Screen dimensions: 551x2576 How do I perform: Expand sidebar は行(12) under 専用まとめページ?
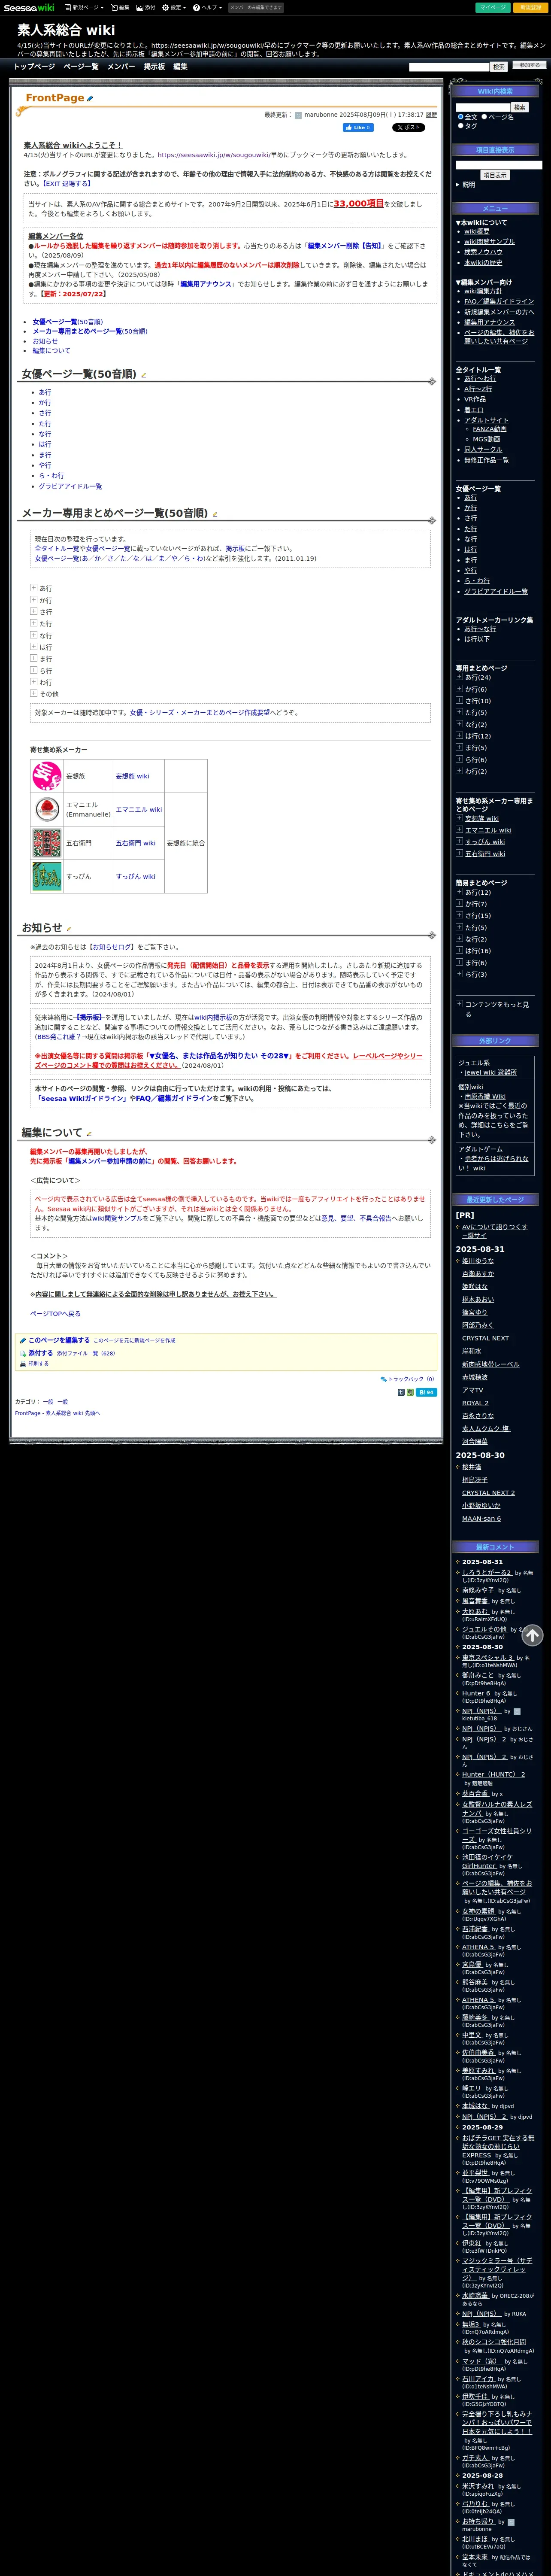459,735
